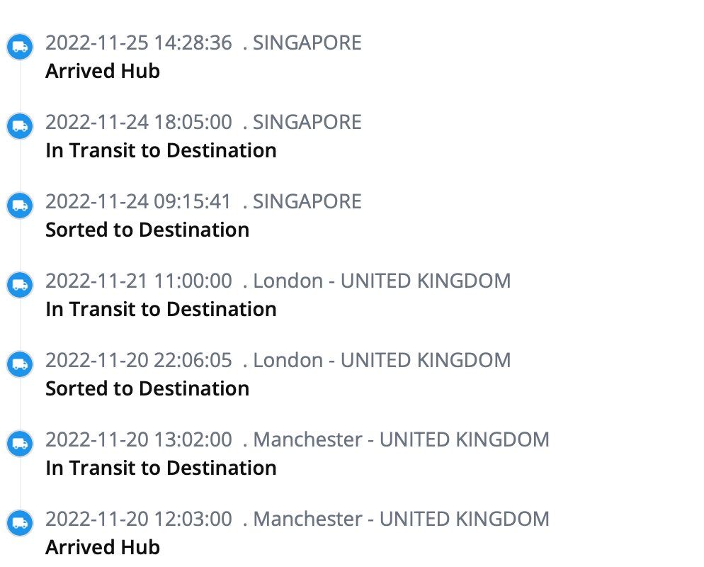Select truck icon next to 2022-11-24 09:15:41
This screenshot has height=567, width=704.
[20, 206]
